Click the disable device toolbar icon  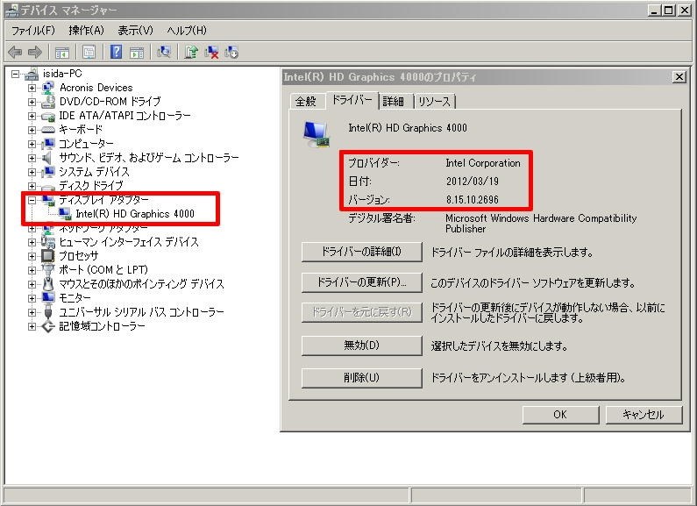tap(231, 52)
